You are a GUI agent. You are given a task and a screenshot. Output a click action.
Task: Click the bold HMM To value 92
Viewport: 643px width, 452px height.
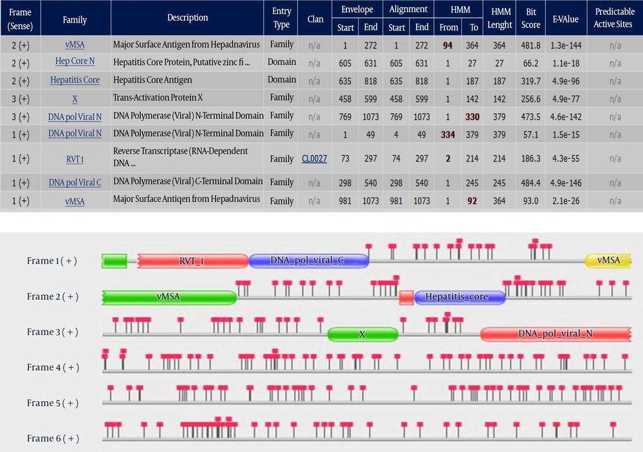[472, 201]
